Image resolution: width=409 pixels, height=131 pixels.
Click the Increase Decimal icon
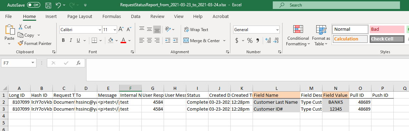(268, 40)
